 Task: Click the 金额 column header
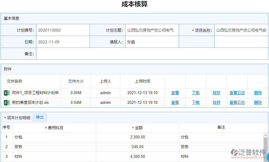pos(137,128)
